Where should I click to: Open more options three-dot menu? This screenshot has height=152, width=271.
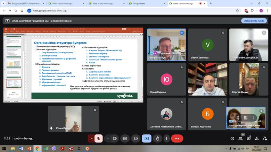167,138
